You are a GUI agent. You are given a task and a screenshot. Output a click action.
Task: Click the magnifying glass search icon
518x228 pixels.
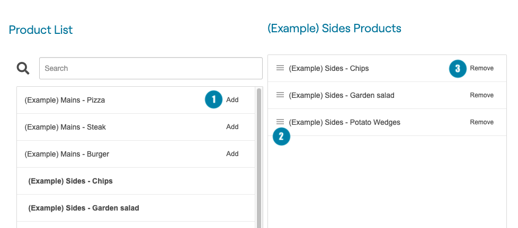pyautogui.click(x=23, y=68)
